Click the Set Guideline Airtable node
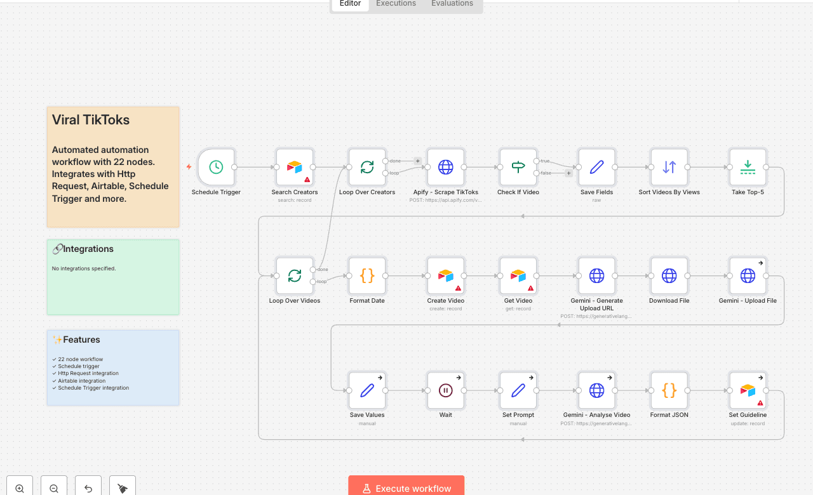Image resolution: width=813 pixels, height=495 pixels. (748, 390)
